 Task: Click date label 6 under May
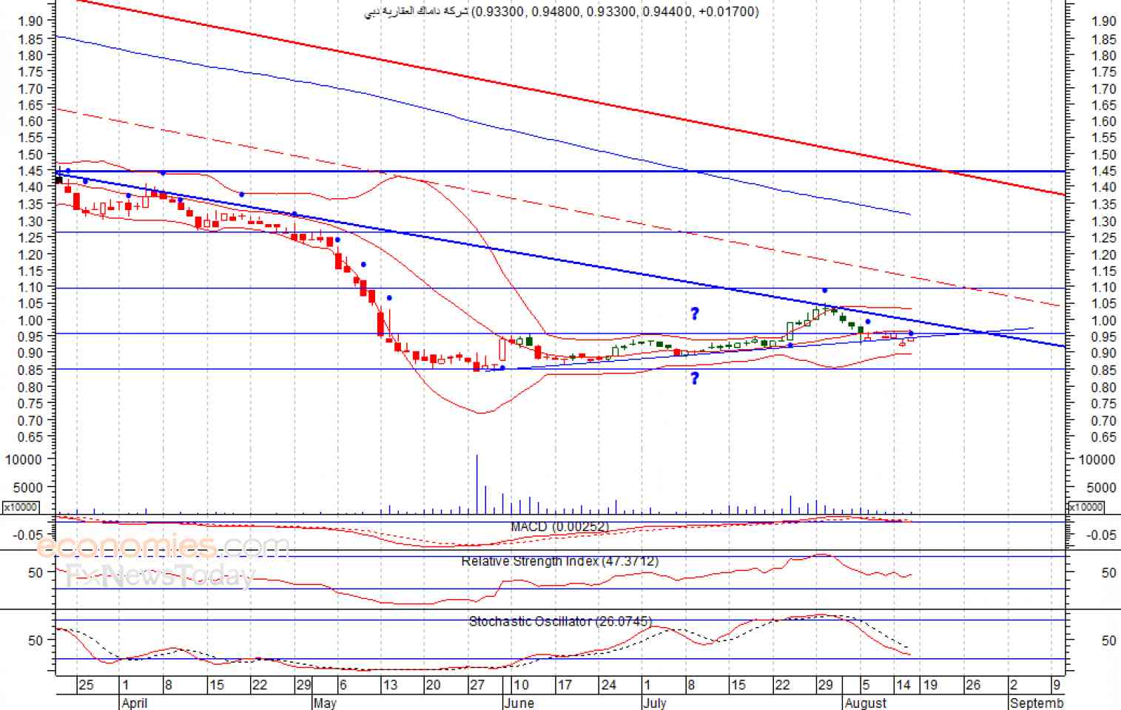(342, 685)
